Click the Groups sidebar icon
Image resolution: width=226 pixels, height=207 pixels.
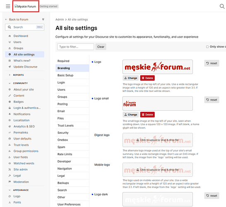(10, 48)
